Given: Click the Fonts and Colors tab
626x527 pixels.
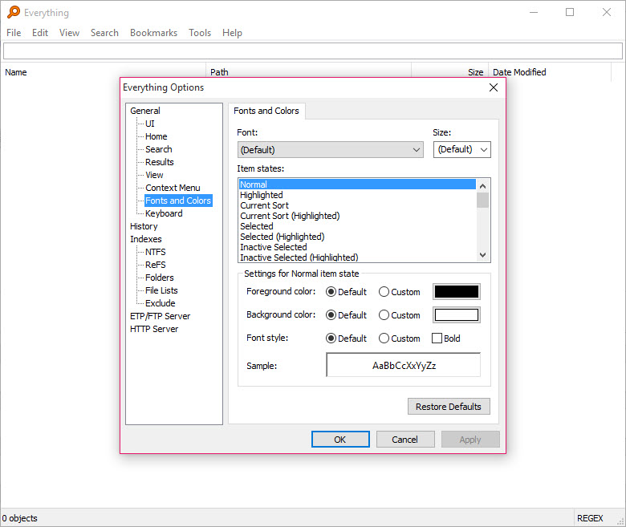Looking at the screenshot, I should coord(266,111).
